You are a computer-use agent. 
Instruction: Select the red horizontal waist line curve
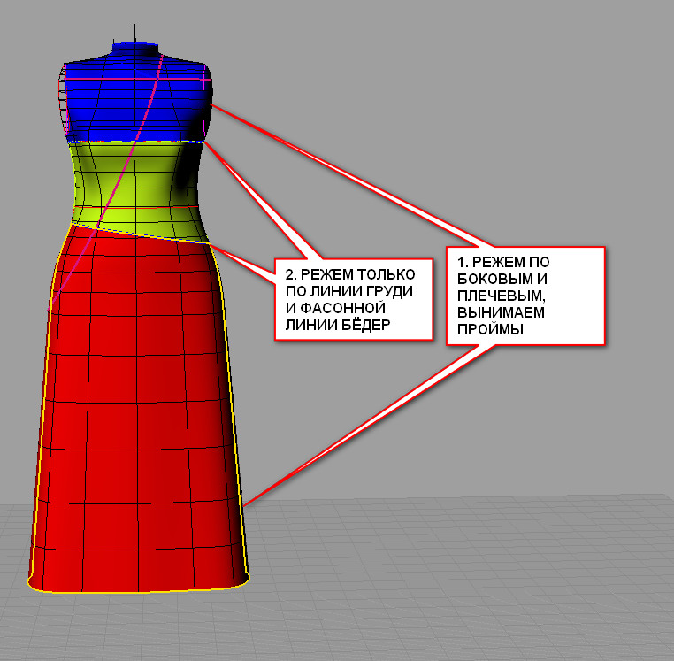[x=136, y=207]
